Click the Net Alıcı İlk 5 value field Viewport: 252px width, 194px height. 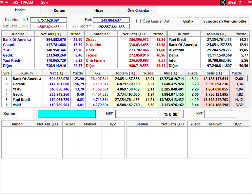[48, 20]
